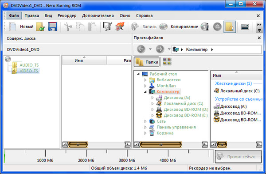This screenshot has height=174, width=266.
Task: Expand Локальный диск (C:) in tree
Action: (x=153, y=103)
